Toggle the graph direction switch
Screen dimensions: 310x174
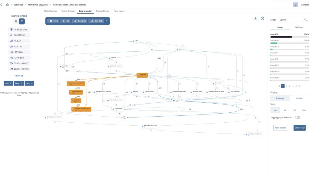(x=298, y=117)
